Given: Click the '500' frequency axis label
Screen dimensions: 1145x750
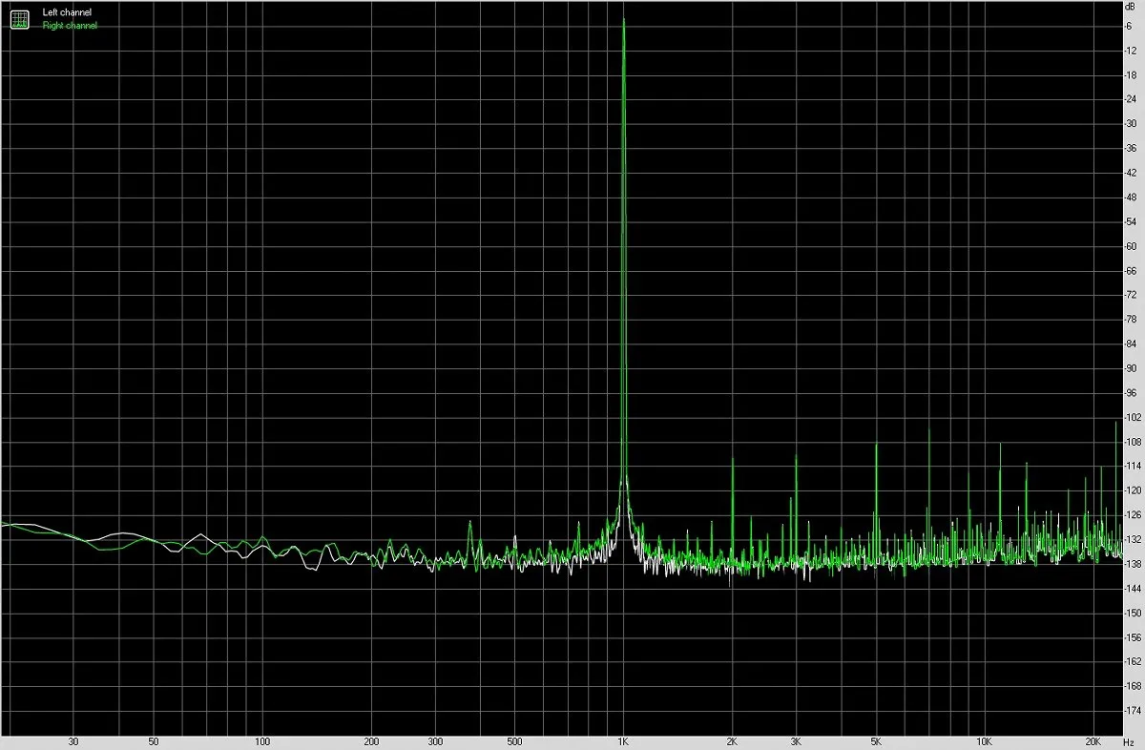Looking at the screenshot, I should click(515, 741).
